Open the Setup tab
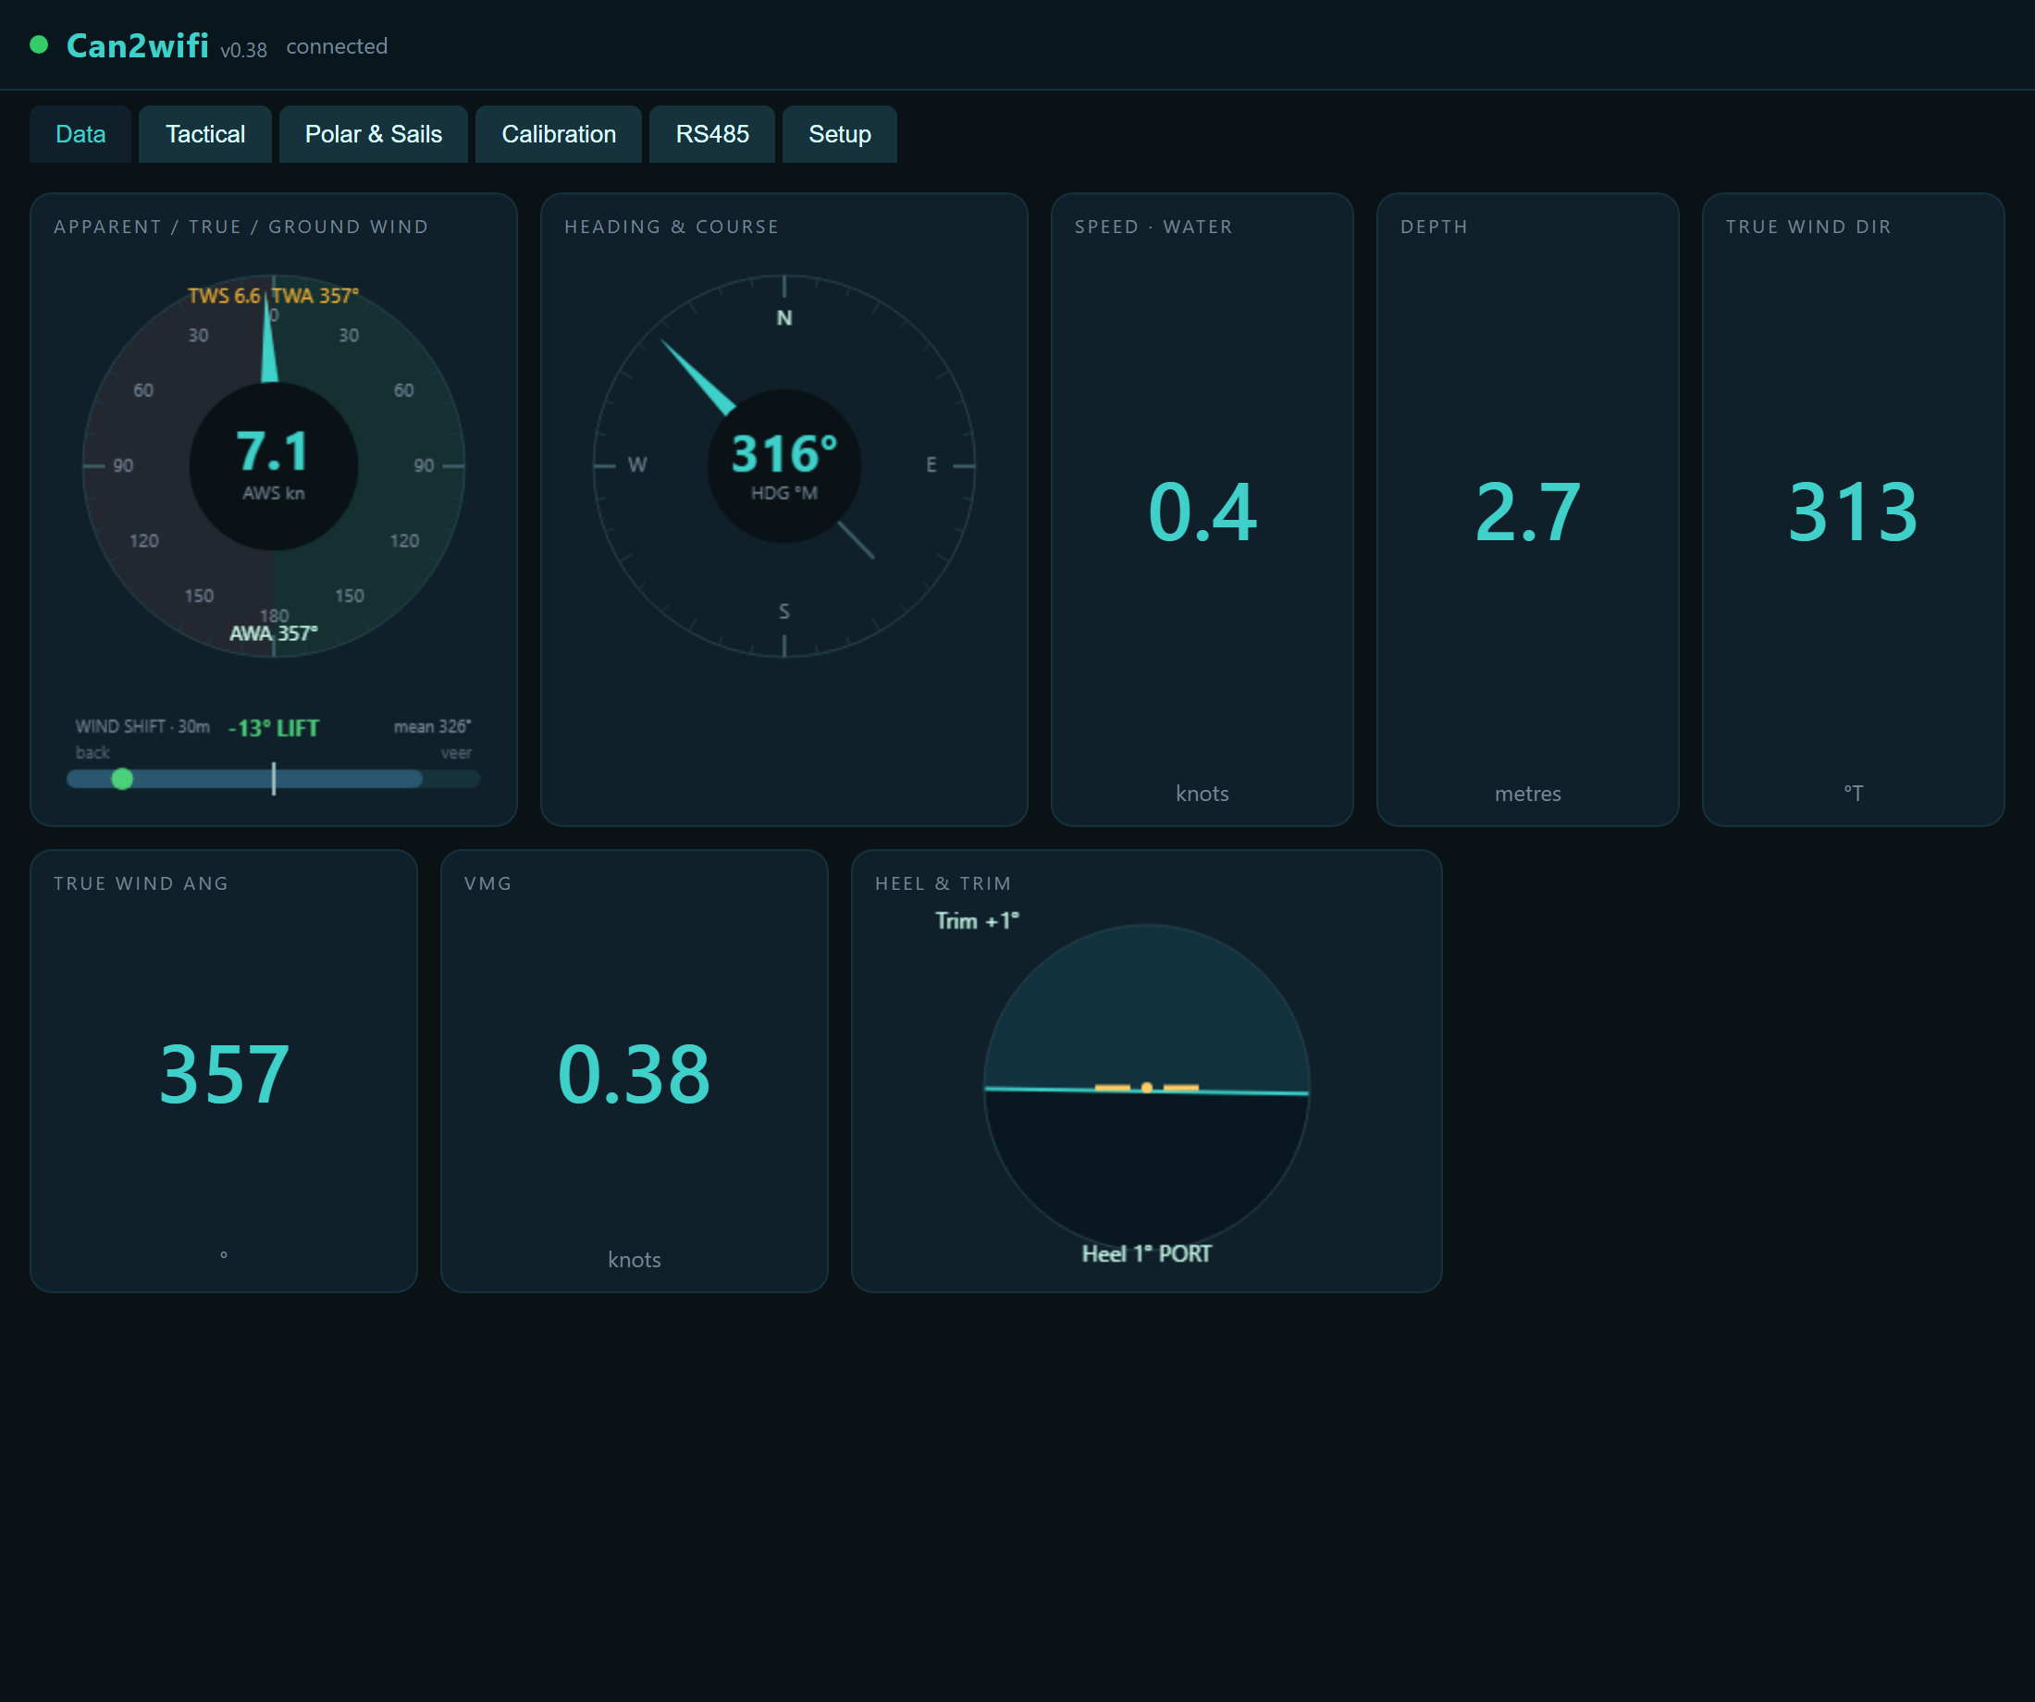This screenshot has height=1702, width=2035. click(x=839, y=134)
